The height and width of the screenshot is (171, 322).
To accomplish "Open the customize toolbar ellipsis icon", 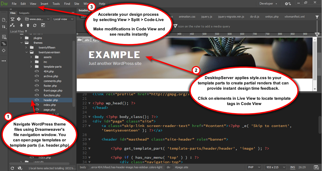I will coord(4,61).
